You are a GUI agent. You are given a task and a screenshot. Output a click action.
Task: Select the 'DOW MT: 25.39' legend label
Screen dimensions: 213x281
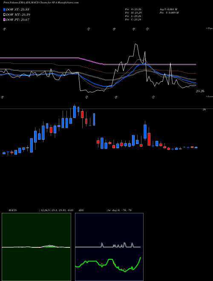point(18,15)
